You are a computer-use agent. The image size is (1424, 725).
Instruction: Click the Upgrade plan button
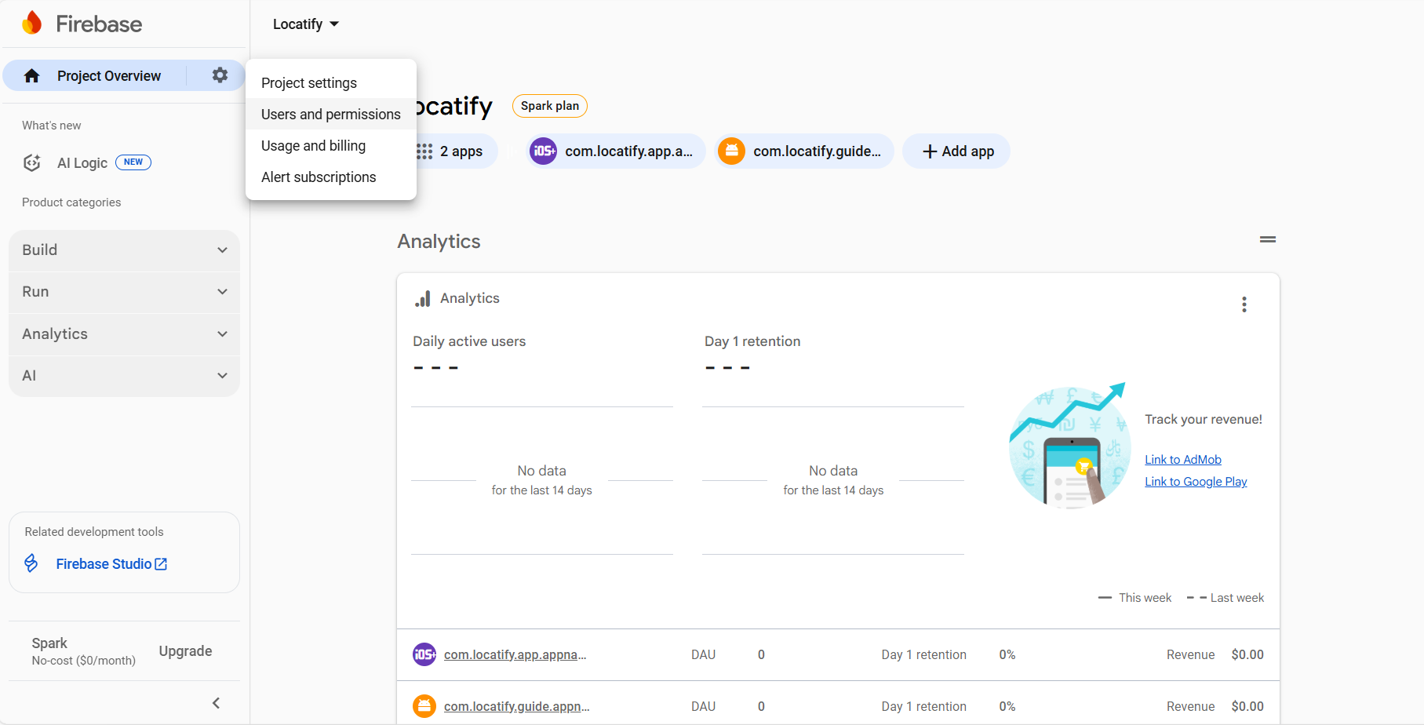coord(186,651)
